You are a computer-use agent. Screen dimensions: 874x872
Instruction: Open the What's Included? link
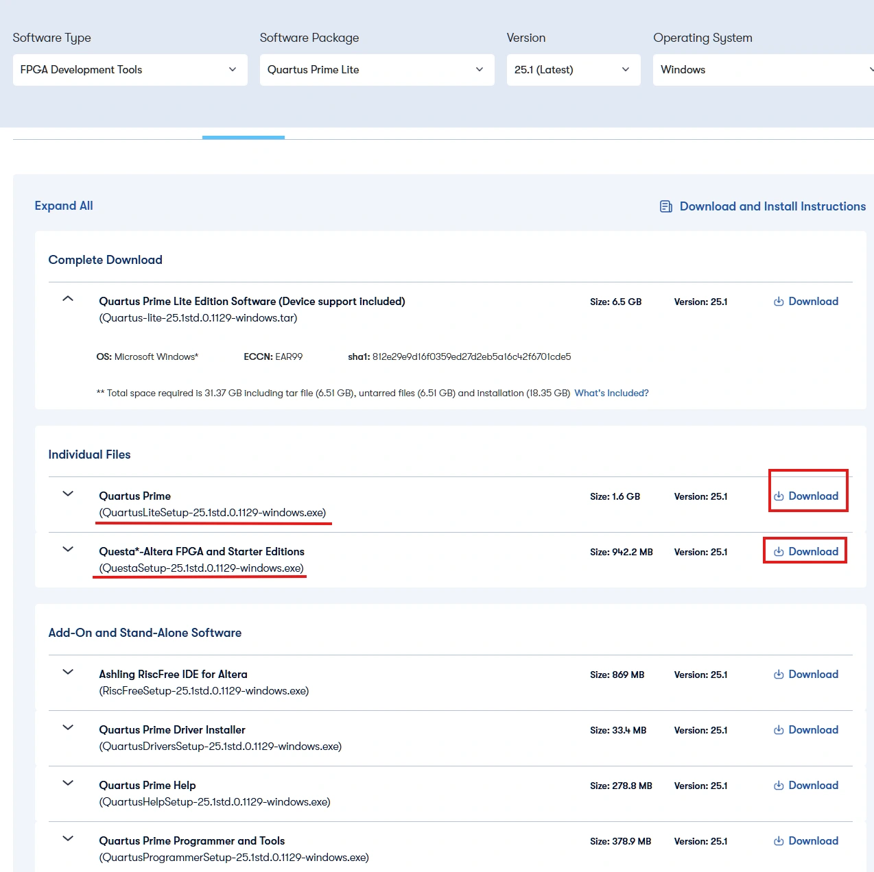[611, 393]
